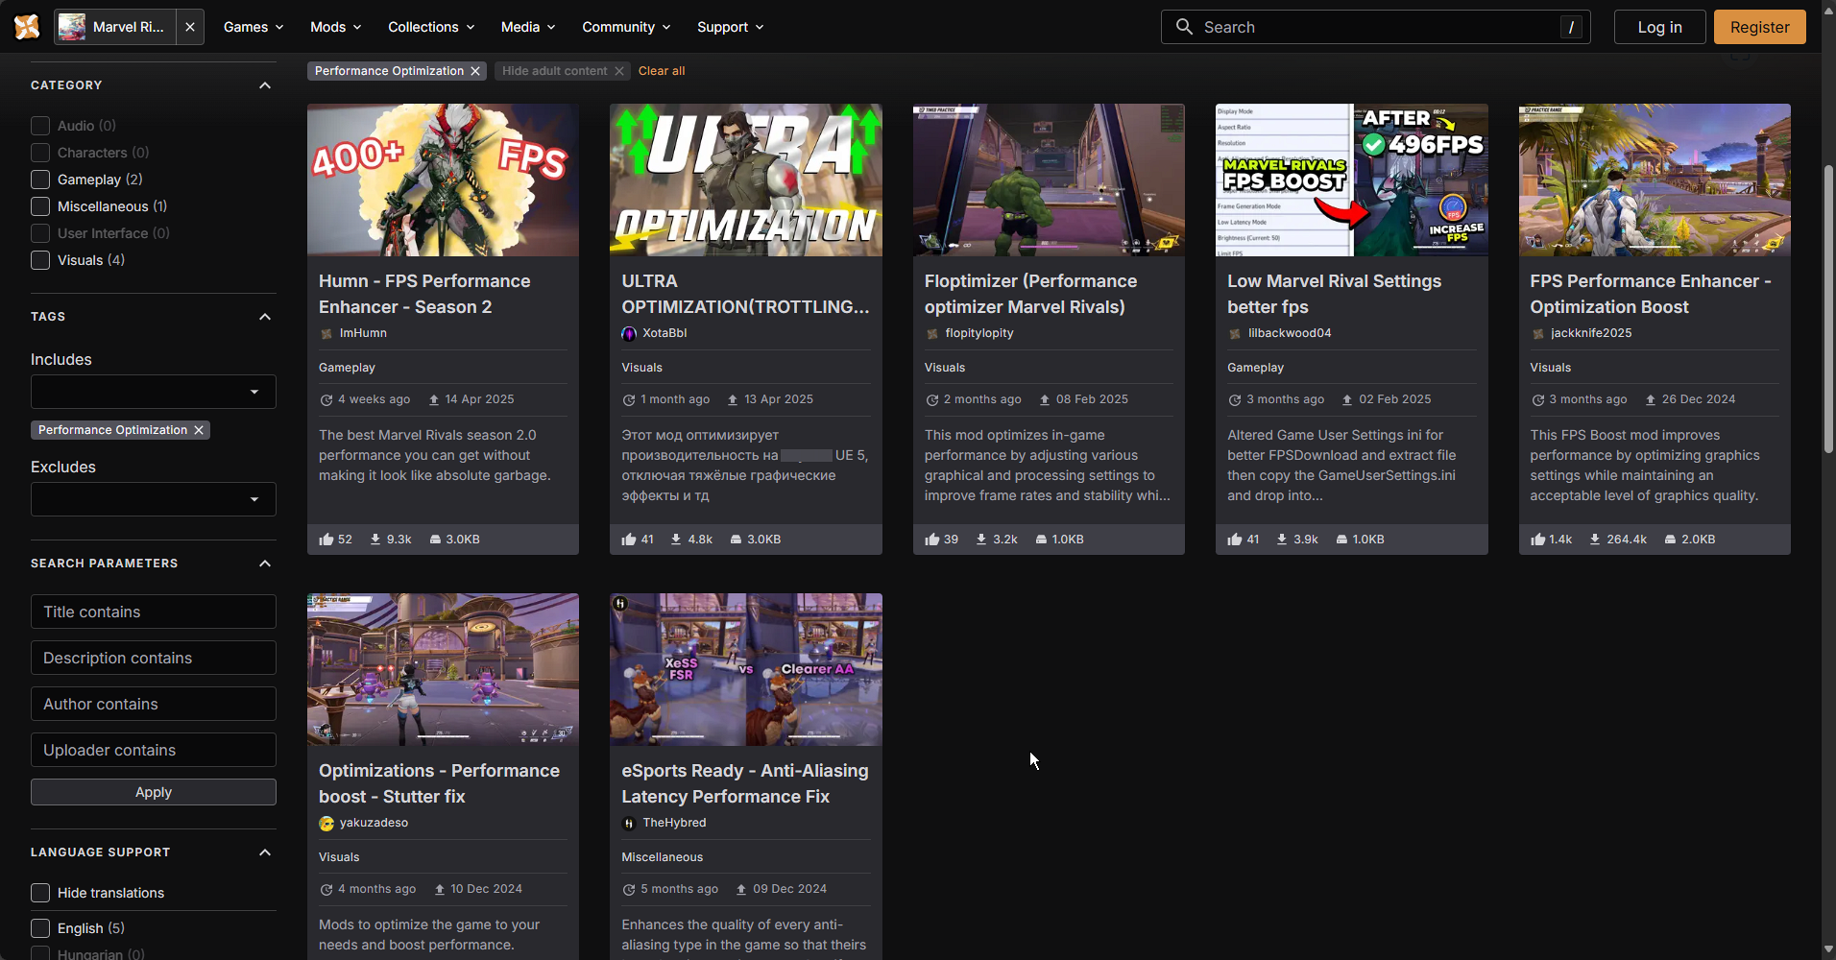Check the English language checkbox

(x=40, y=928)
